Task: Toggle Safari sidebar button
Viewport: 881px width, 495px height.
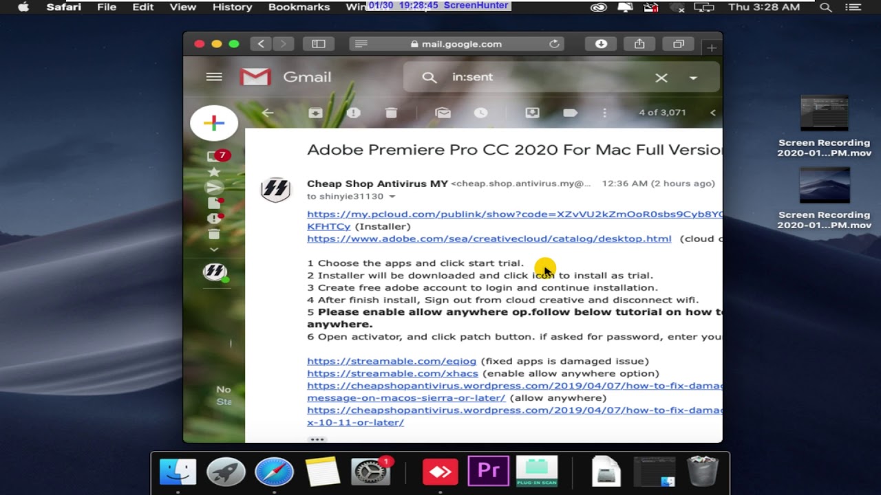Action: point(318,44)
